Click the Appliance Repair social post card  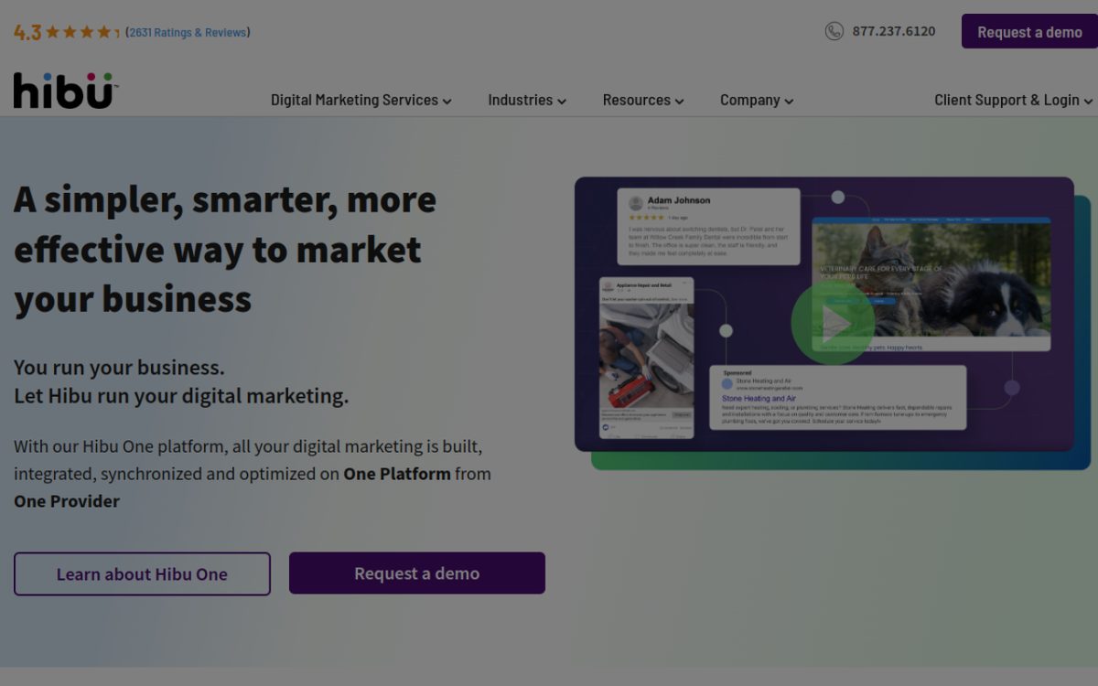pyautogui.click(x=646, y=358)
